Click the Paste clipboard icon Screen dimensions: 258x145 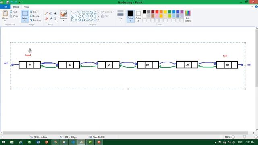(5, 14)
